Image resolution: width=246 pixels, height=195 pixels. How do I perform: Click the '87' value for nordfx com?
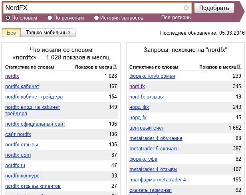(114, 155)
